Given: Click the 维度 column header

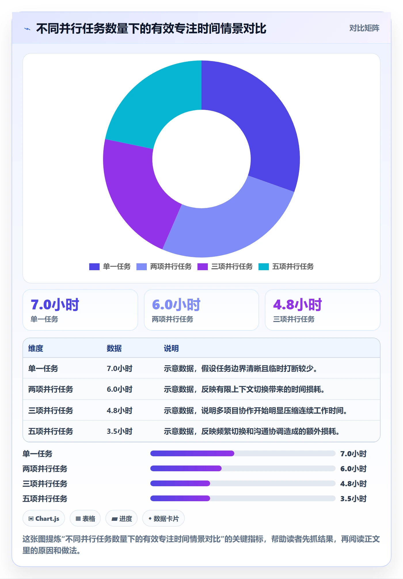Looking at the screenshot, I should 36,348.
